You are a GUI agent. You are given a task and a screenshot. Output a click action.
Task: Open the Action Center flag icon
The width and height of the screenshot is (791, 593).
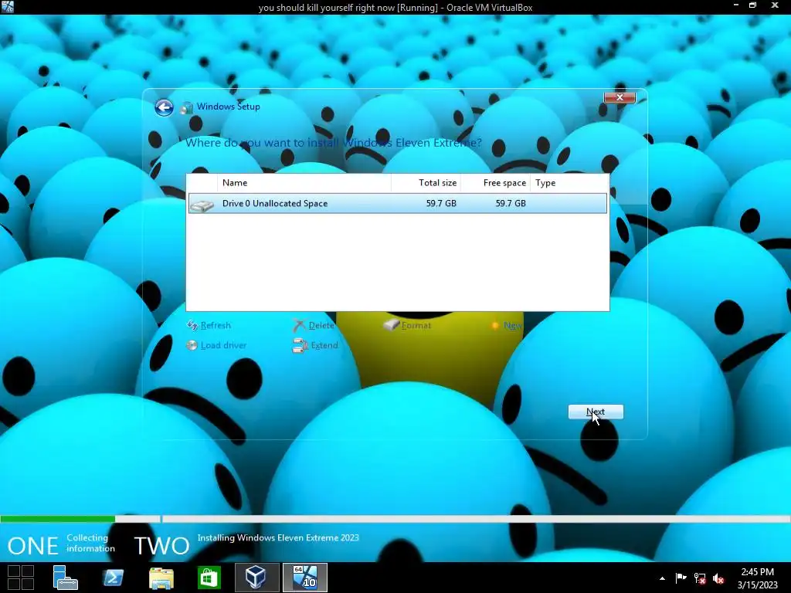pyautogui.click(x=681, y=578)
